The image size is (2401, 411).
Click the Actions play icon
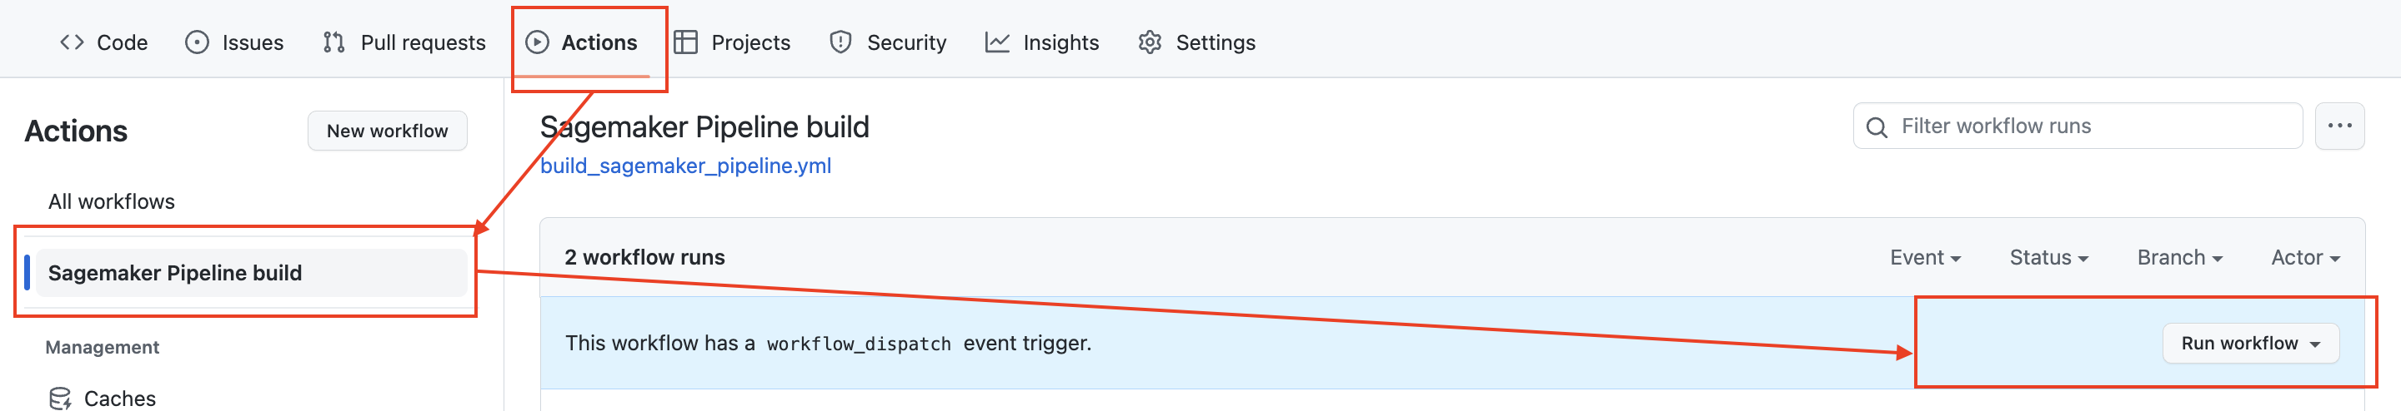click(x=537, y=42)
